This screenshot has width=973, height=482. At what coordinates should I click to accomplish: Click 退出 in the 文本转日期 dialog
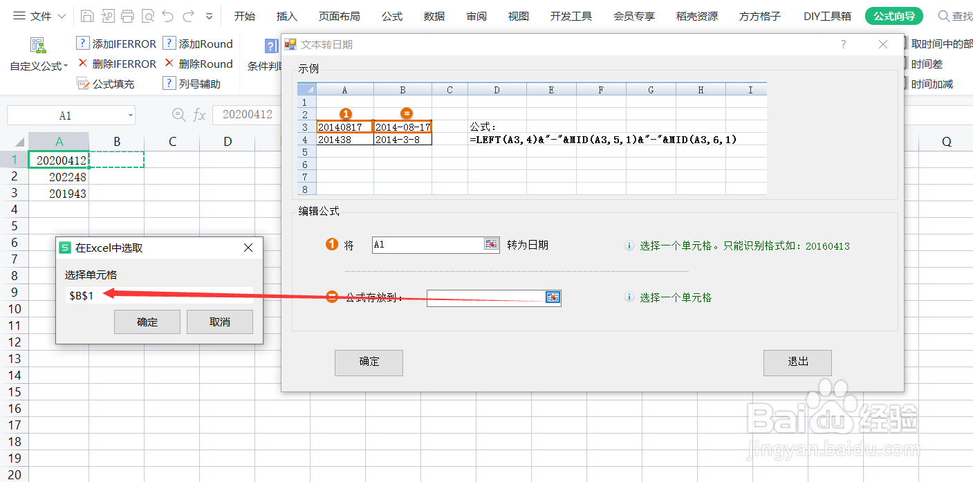click(x=797, y=362)
